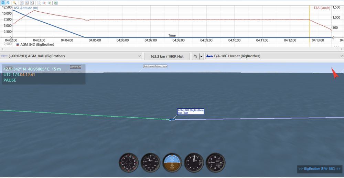The width and height of the screenshot is (344, 178).
Task: Click the AGM_84D missile model in 3D view
Action: coord(172,120)
